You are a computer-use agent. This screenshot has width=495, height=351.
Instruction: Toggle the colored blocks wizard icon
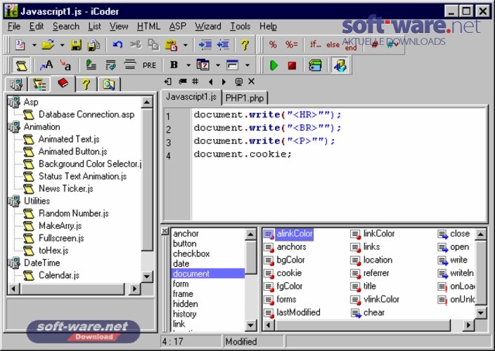340,65
